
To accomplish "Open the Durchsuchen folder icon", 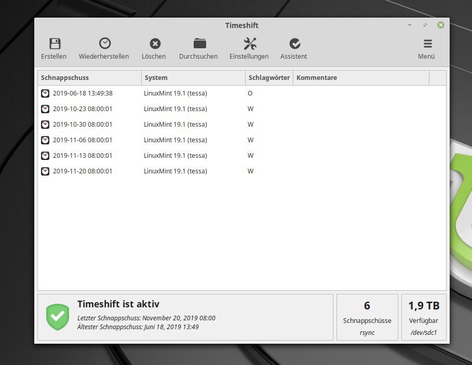I will [x=199, y=44].
